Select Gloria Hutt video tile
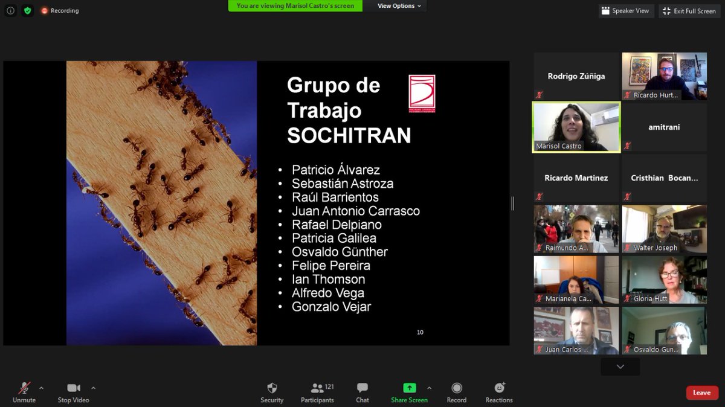This screenshot has width=725, height=407. click(665, 280)
